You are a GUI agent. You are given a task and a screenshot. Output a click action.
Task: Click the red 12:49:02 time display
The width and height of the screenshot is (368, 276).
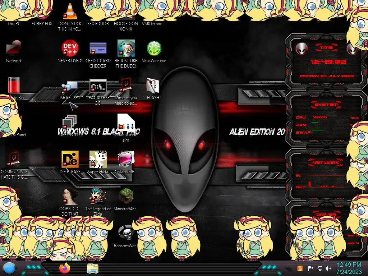click(328, 62)
